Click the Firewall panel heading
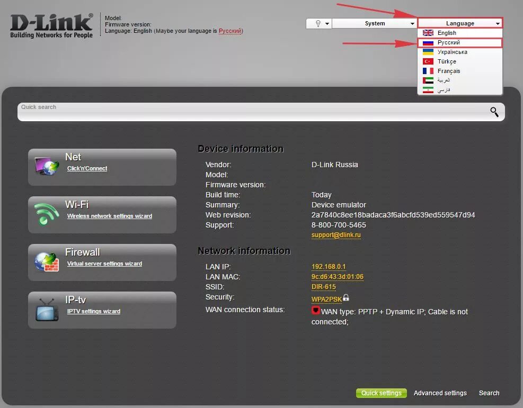The width and height of the screenshot is (523, 408). coord(82,252)
